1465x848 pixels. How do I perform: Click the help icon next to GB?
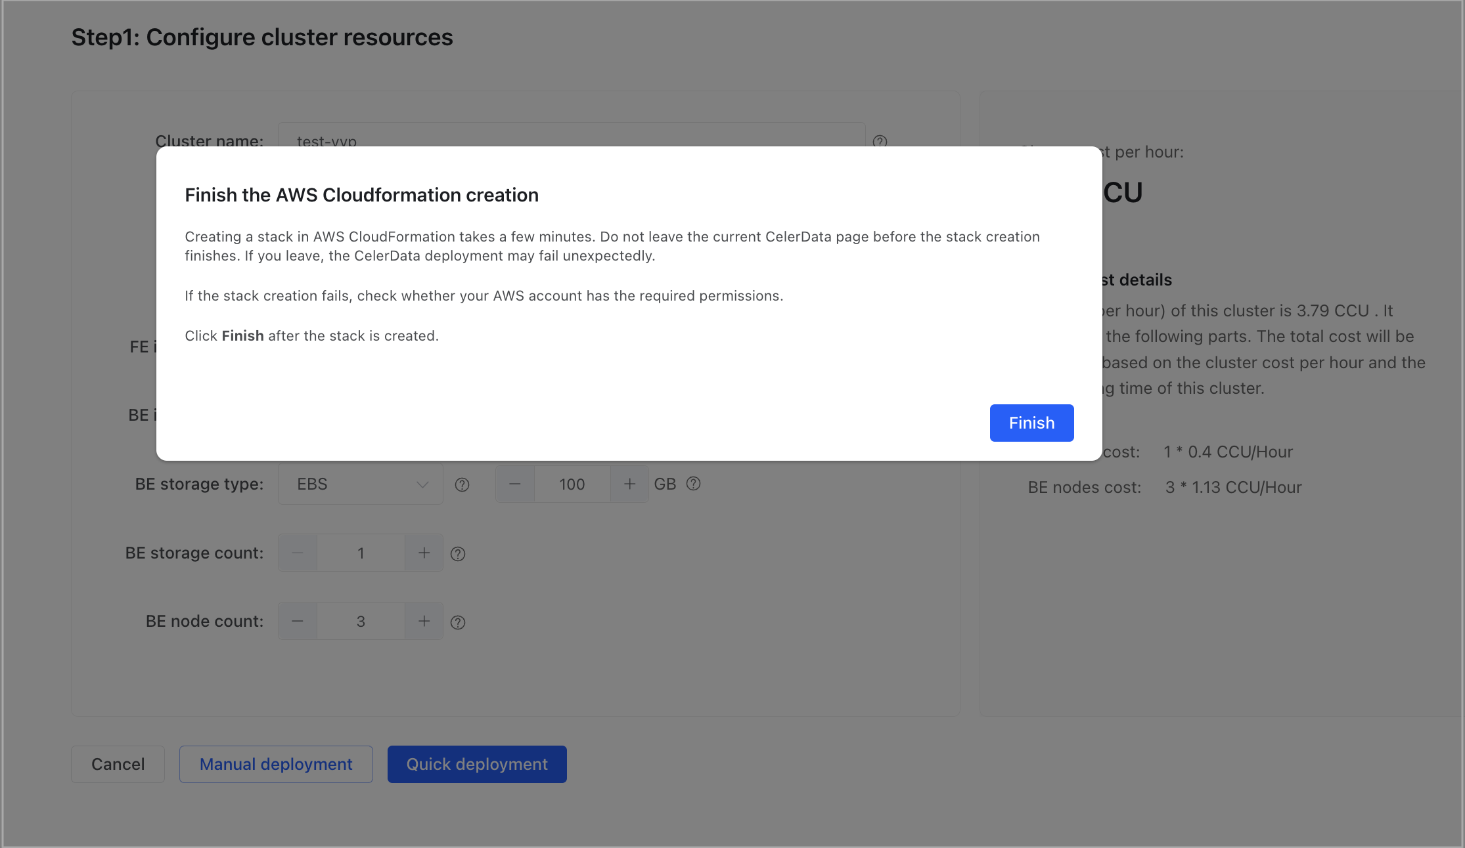[x=693, y=484]
